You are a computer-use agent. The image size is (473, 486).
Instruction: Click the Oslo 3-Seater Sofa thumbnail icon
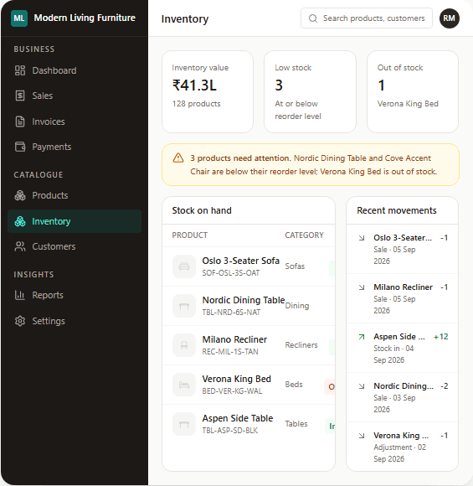coord(184,266)
